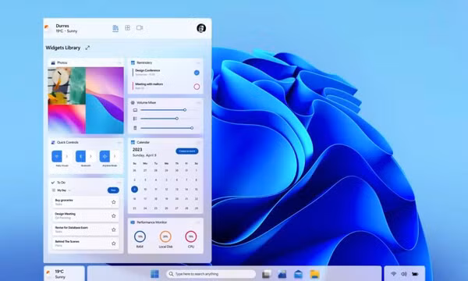Open the green teal photo thumbnail

(78, 86)
